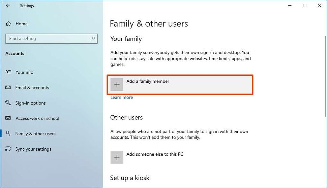Click the Home house icon
Viewport: 327px width, 188px height.
tap(8, 24)
